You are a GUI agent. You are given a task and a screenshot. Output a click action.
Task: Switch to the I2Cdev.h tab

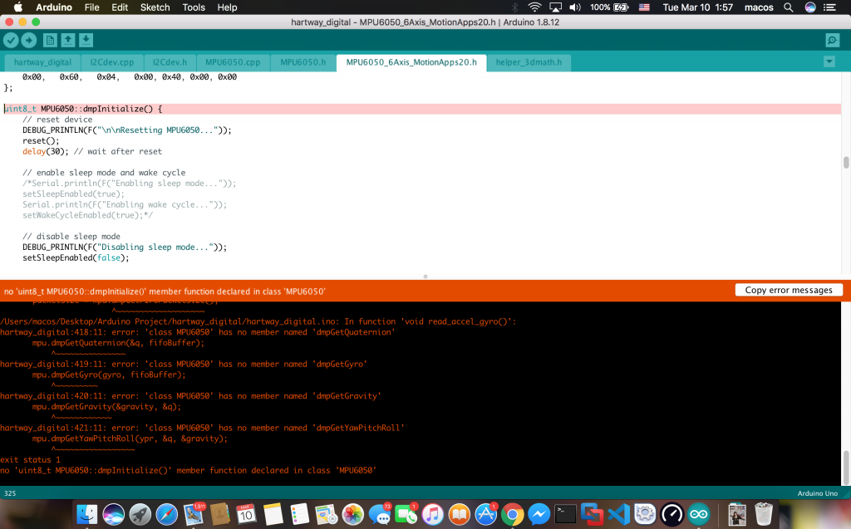coord(170,62)
